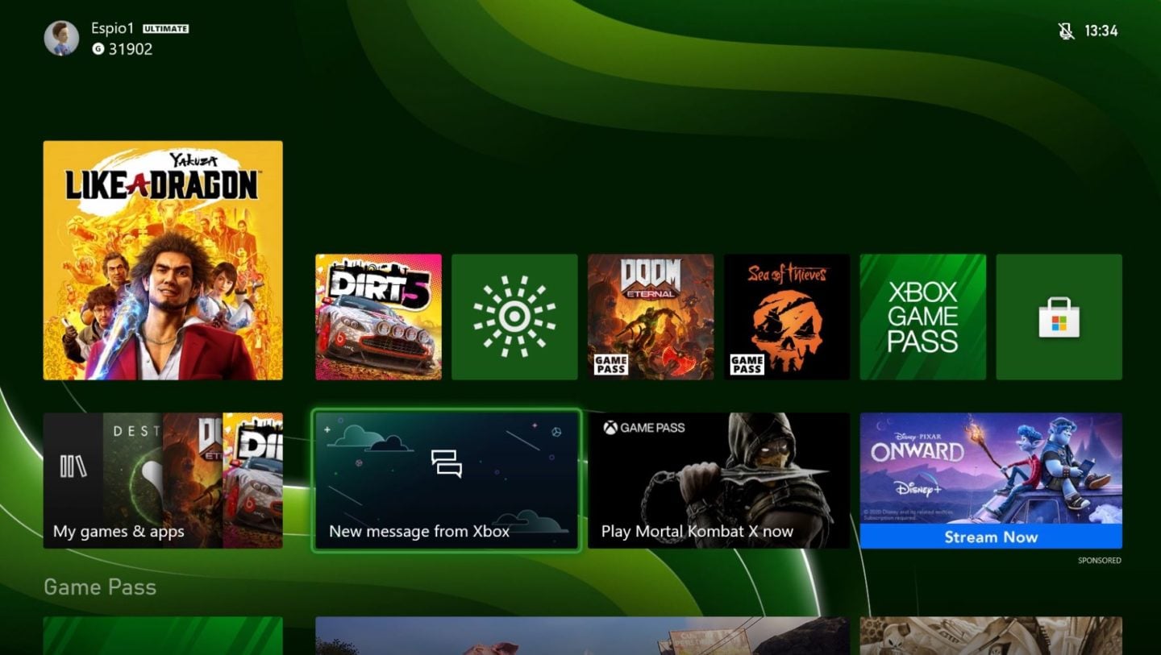Click the small Xbox sphere on the message tile

pyautogui.click(x=556, y=433)
